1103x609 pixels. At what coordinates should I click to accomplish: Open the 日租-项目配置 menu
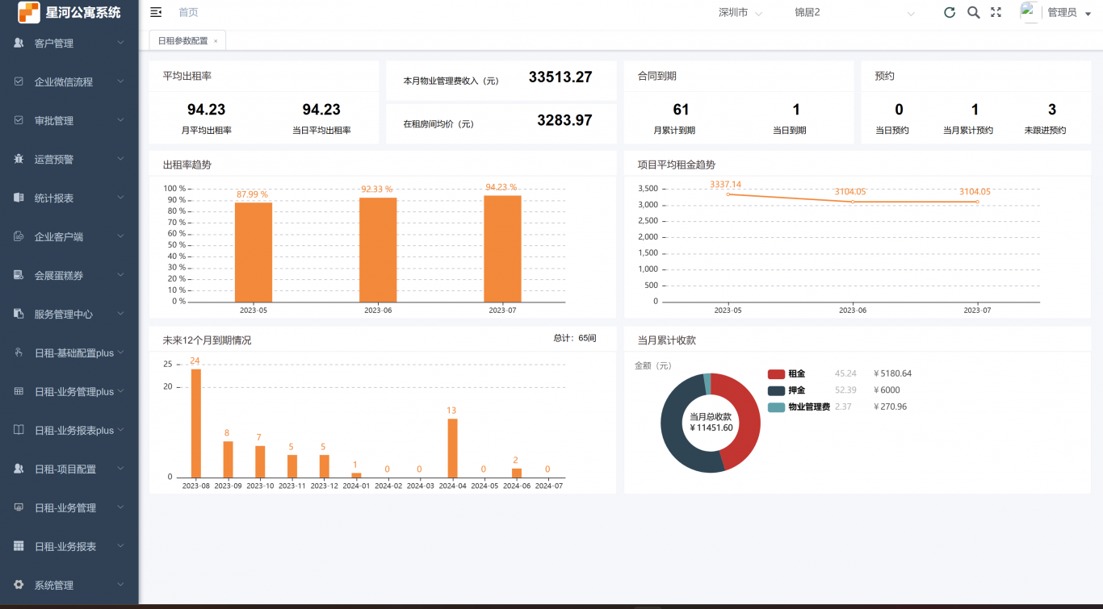coord(69,469)
